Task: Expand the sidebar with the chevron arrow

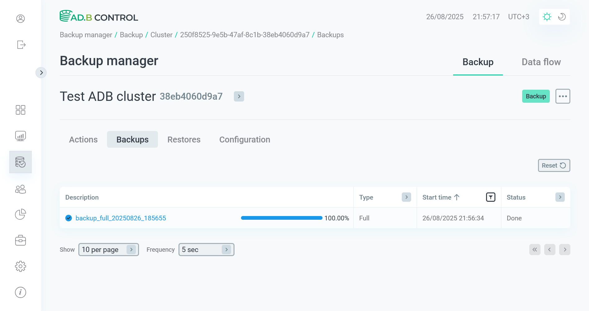Action: click(41, 72)
